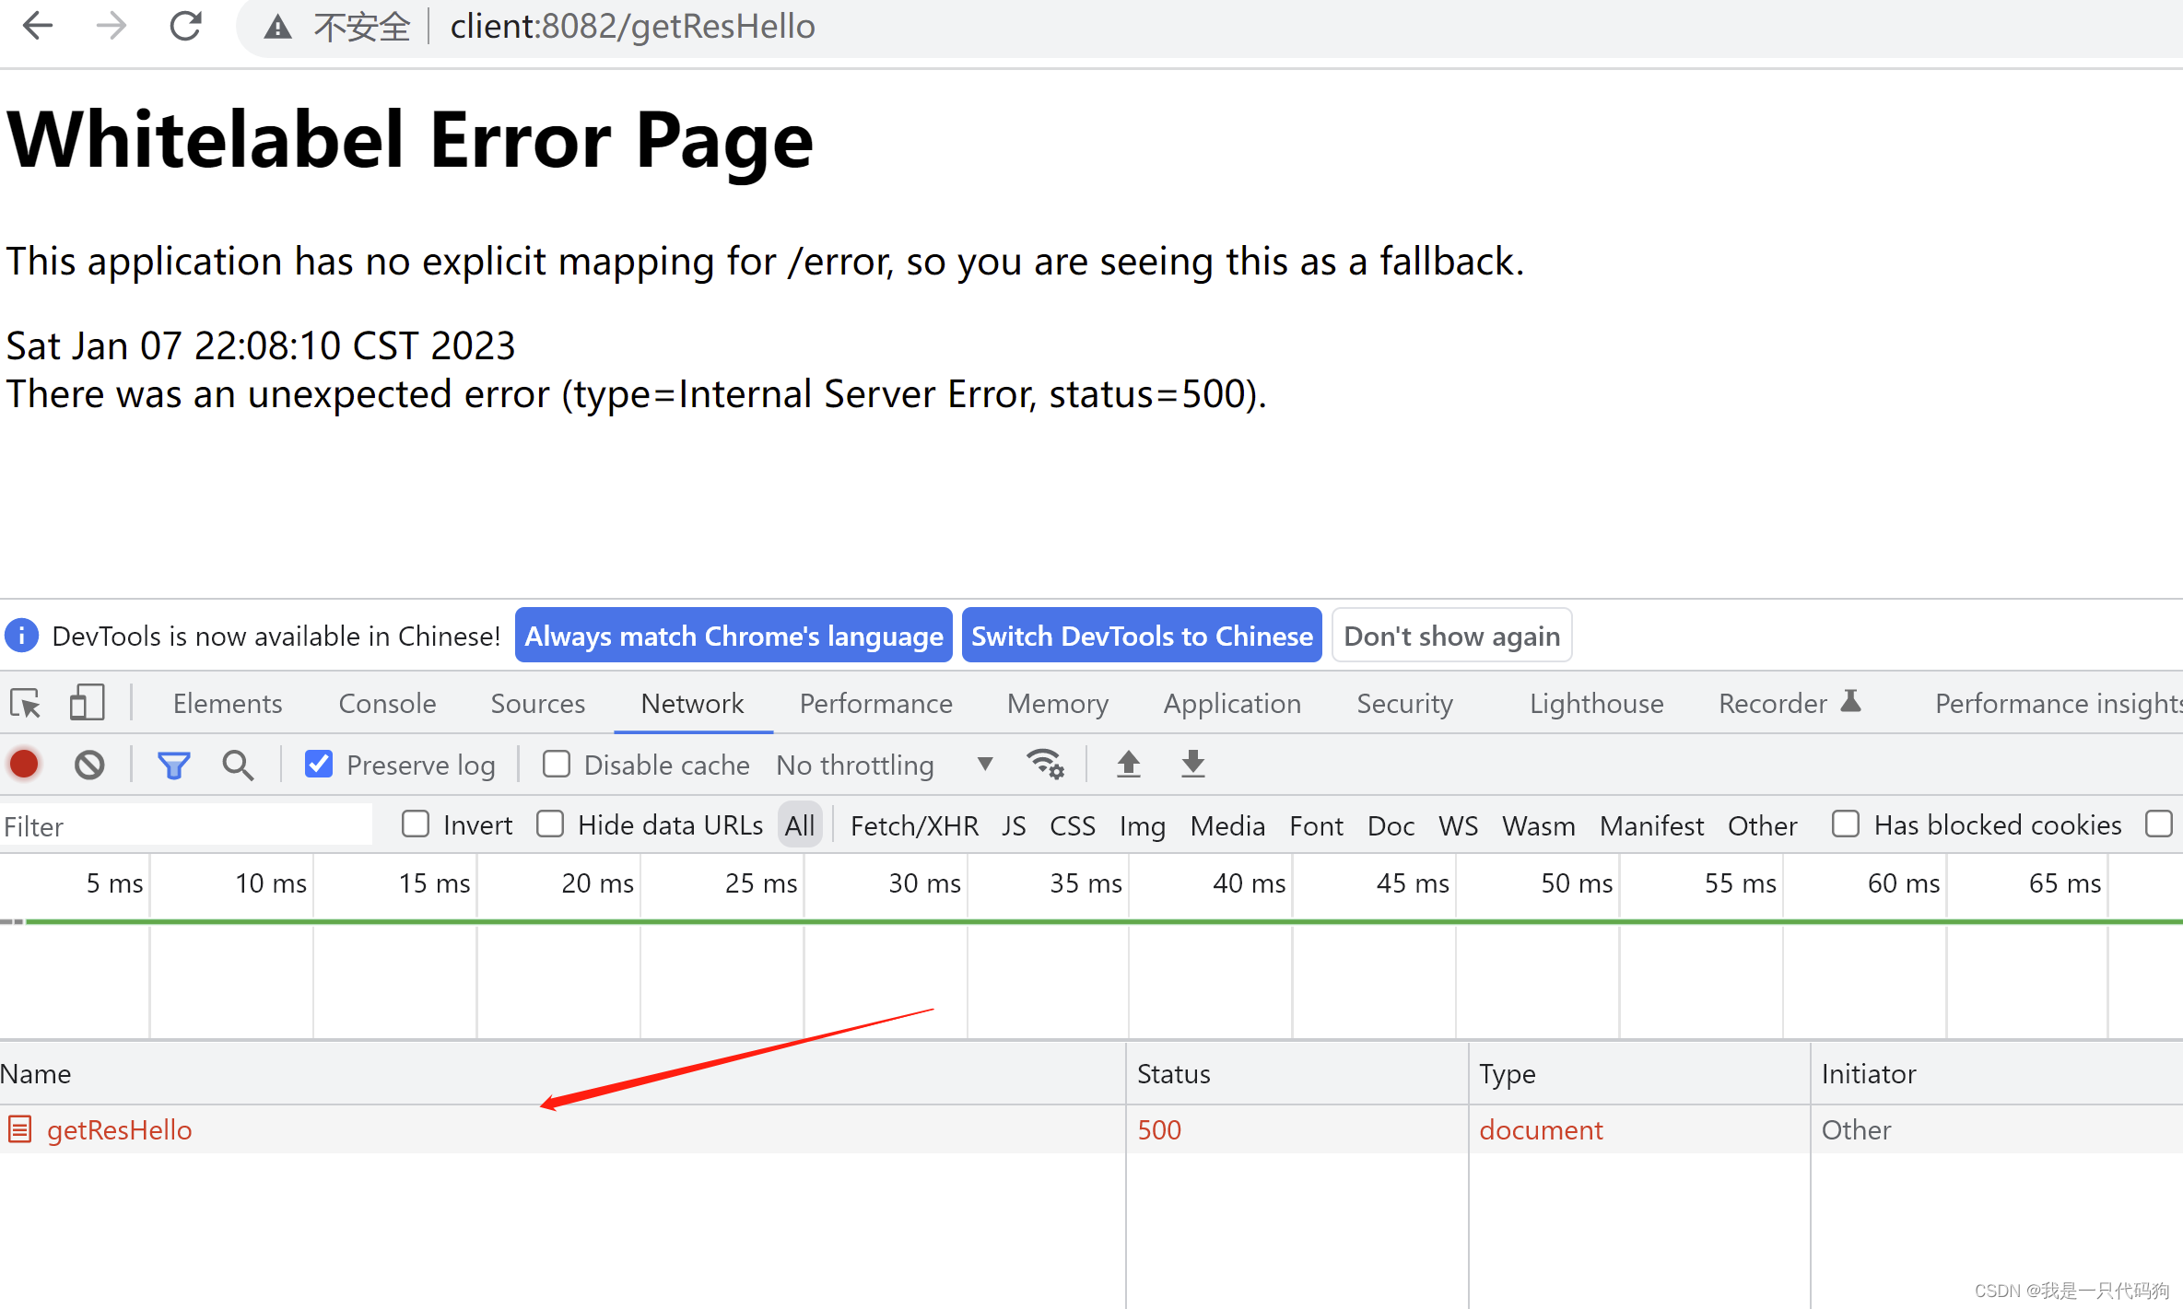Open the Application tab
The height and width of the screenshot is (1309, 2183).
point(1232,704)
